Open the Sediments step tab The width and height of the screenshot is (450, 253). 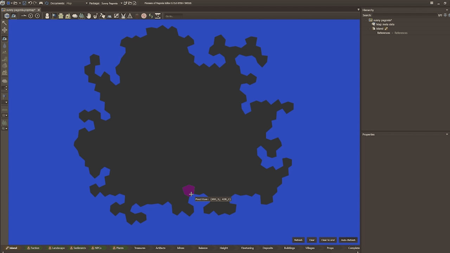click(78, 248)
